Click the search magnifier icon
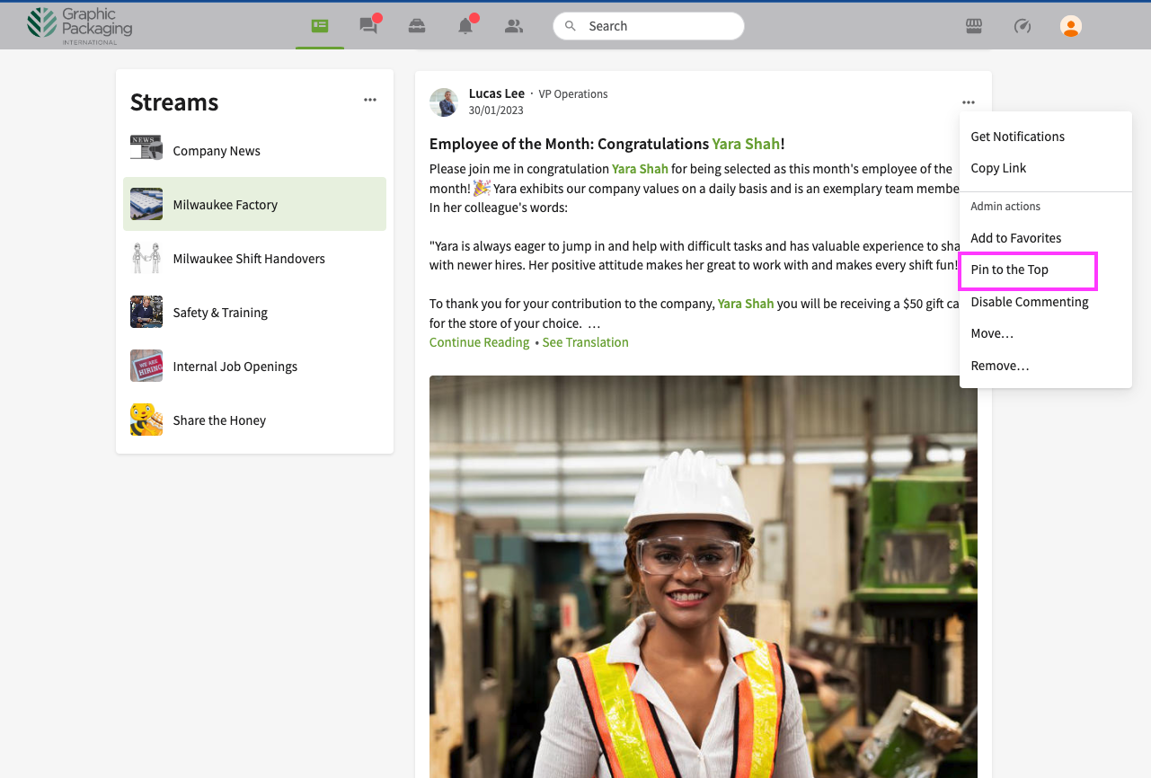This screenshot has width=1151, height=778. pyautogui.click(x=571, y=26)
